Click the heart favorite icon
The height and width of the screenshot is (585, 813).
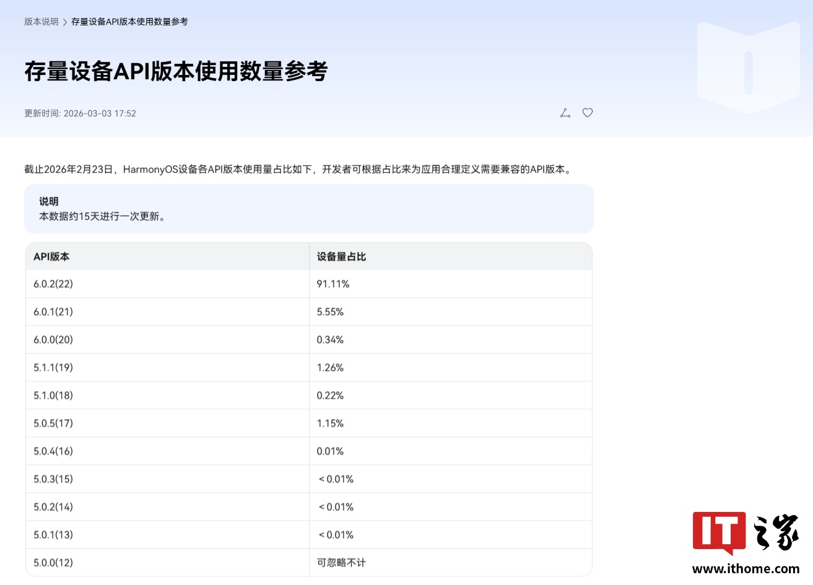(588, 113)
